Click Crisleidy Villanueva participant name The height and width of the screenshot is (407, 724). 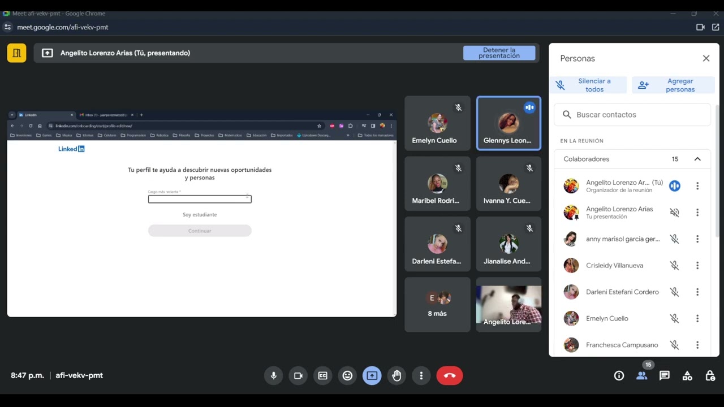614,265
